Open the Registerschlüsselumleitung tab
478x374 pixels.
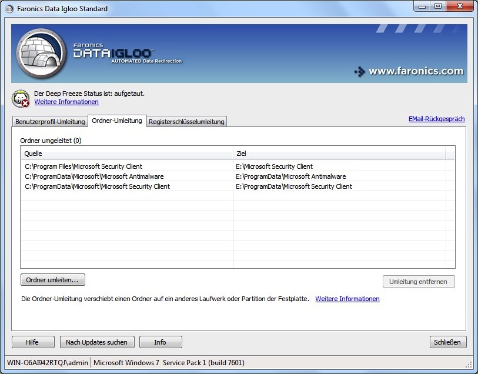(186, 122)
